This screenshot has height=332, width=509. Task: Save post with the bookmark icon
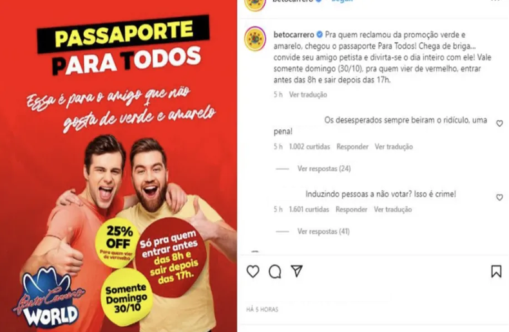[x=496, y=272]
